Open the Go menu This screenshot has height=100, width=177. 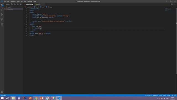tap(22, 1)
